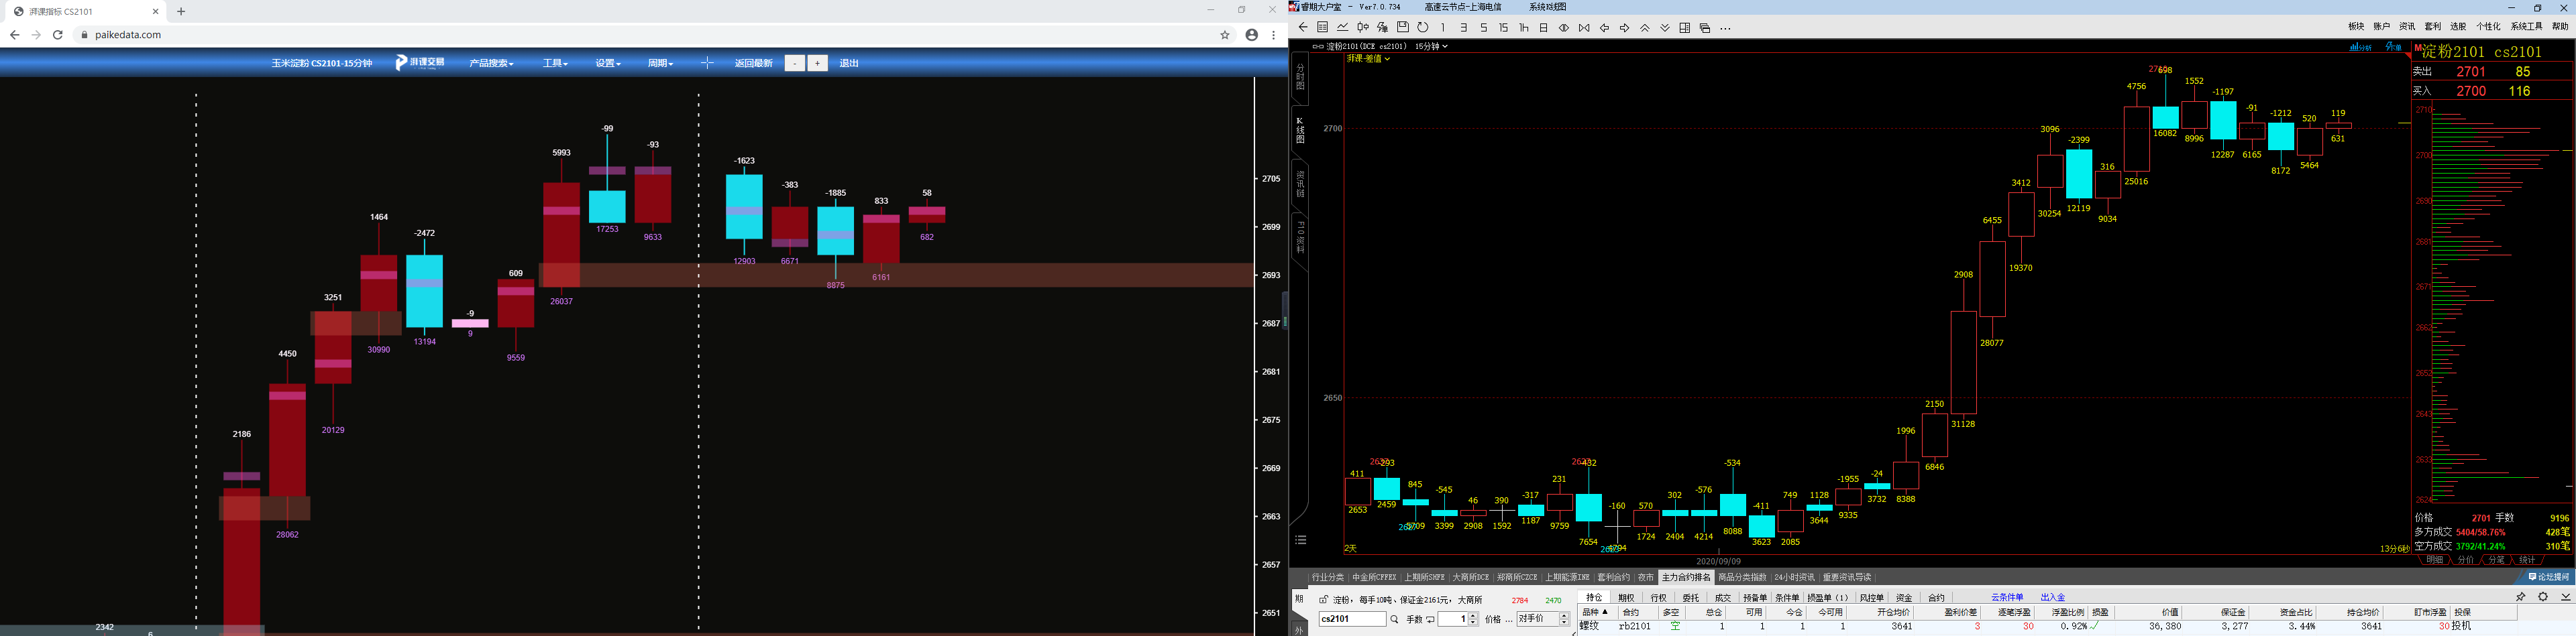Pin the order panel with the pushpin icon

point(2521,596)
